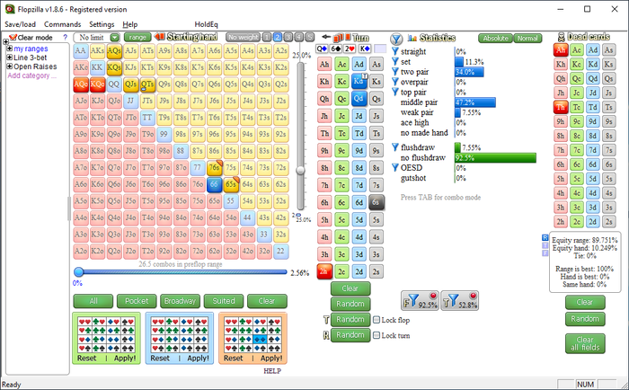629x390 pixels.
Task: Toggle the filter funnel next to flushdraw
Action: point(395,147)
